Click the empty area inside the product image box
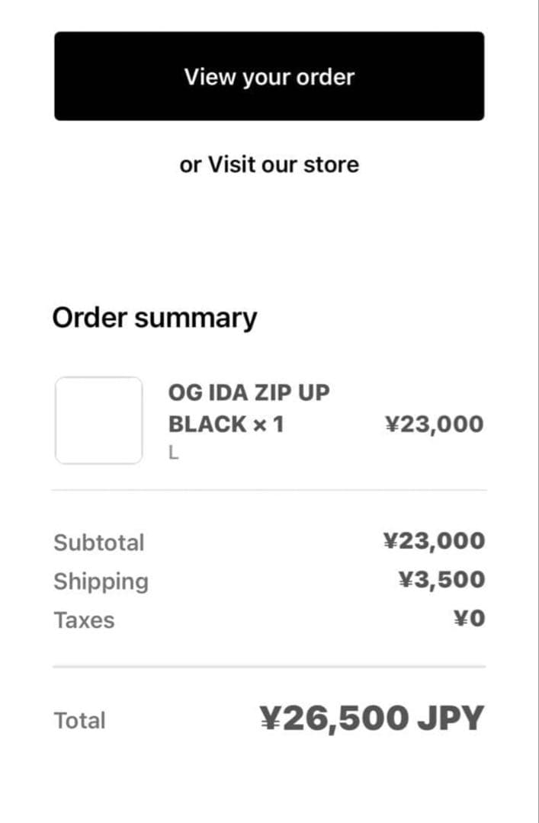The image size is (539, 823). point(98,418)
